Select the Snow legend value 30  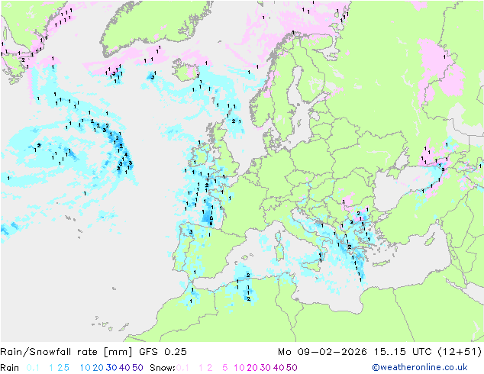pyautogui.click(x=266, y=368)
